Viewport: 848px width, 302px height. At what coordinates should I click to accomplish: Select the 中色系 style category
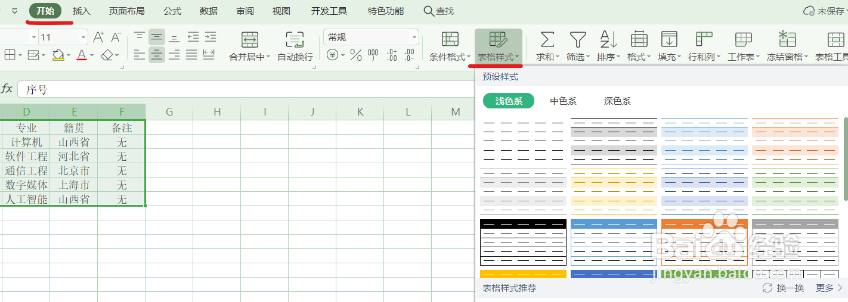[563, 101]
